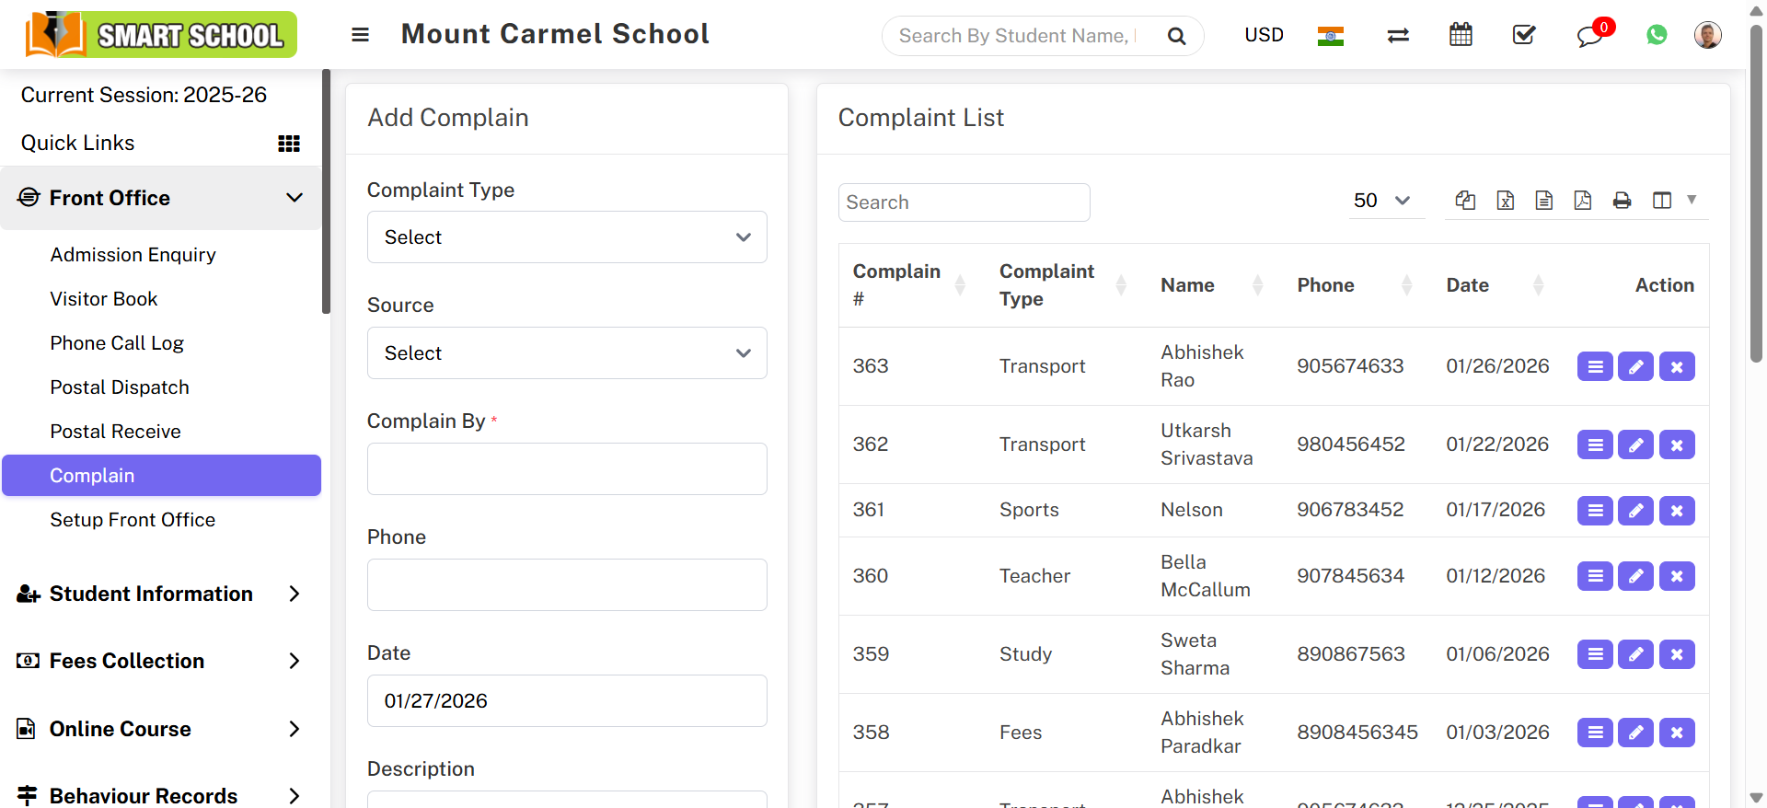The height and width of the screenshot is (808, 1767).
Task: Open the calendar icon in top bar
Action: (1461, 35)
